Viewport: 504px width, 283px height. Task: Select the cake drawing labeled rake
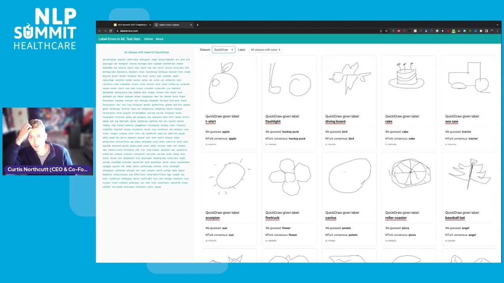406,76
